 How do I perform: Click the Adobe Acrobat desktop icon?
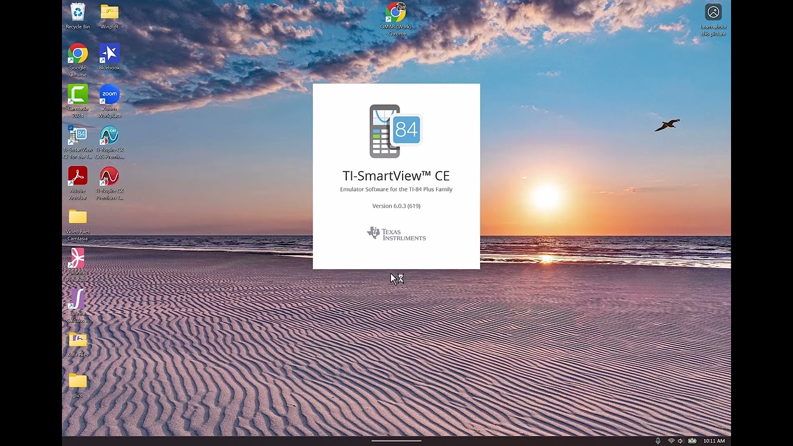tap(77, 183)
